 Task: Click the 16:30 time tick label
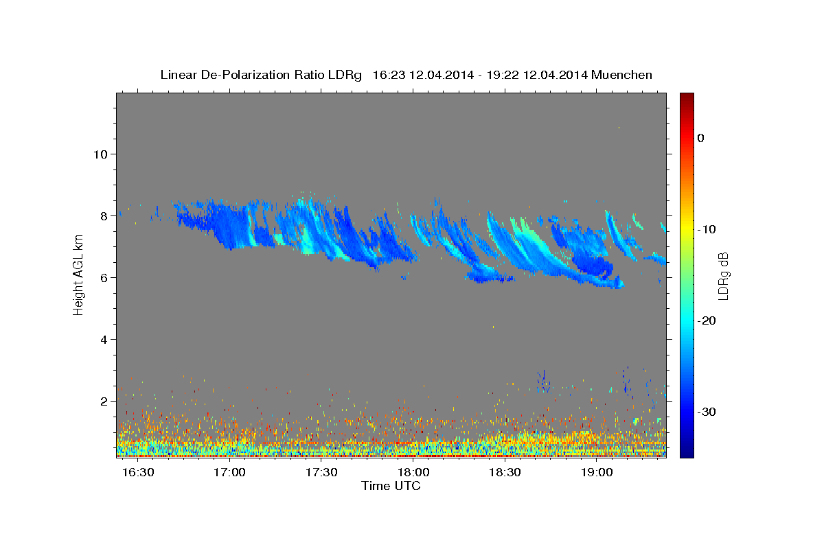point(137,474)
